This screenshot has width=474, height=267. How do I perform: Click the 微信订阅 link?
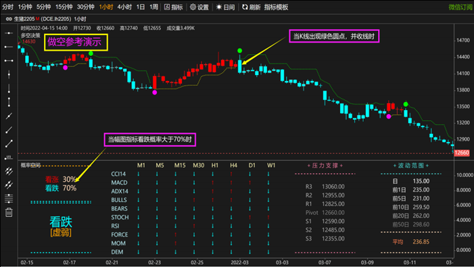pos(460,7)
